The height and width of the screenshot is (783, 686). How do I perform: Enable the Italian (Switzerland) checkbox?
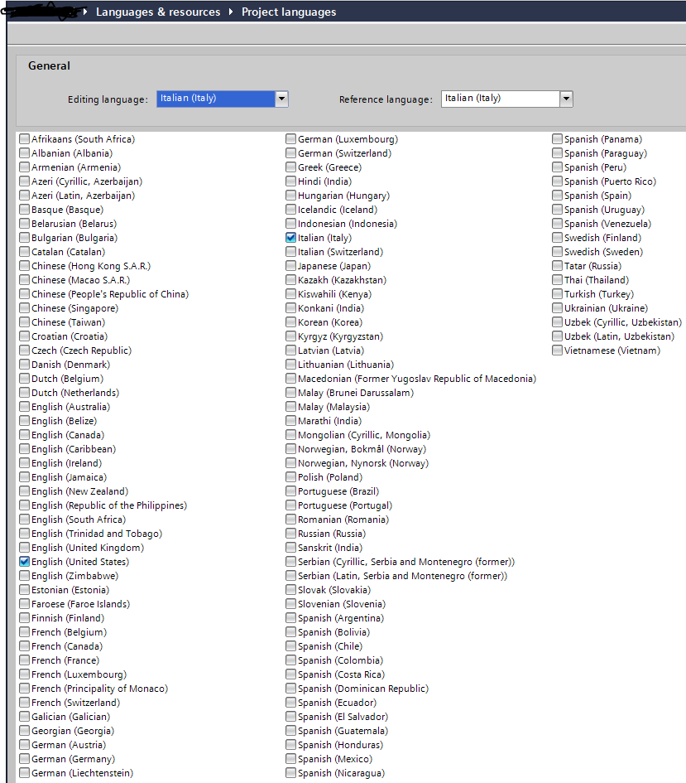pyautogui.click(x=290, y=252)
